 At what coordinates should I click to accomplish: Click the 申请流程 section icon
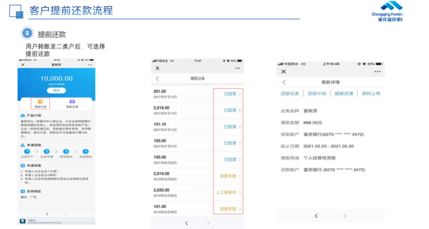(23, 145)
